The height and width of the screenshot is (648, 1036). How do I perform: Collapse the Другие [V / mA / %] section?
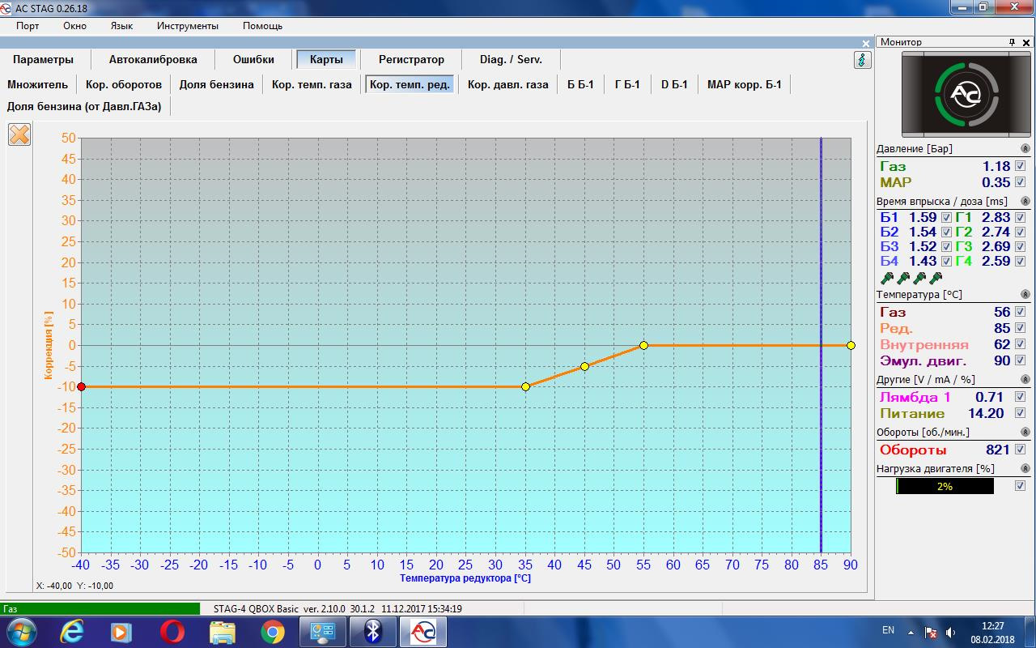[1025, 379]
